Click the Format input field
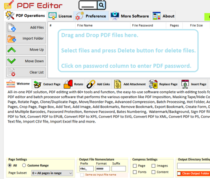Viewport: 210px width, 179px height. 102,169
